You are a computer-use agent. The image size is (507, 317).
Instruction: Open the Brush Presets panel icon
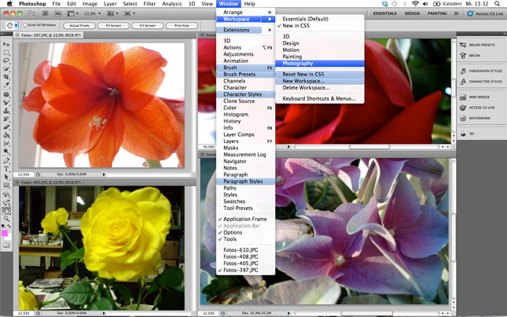tap(463, 45)
